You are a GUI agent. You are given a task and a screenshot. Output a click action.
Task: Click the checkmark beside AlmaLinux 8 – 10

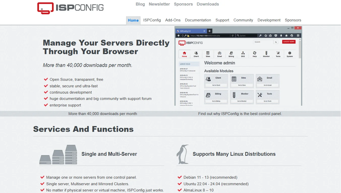pos(180,190)
